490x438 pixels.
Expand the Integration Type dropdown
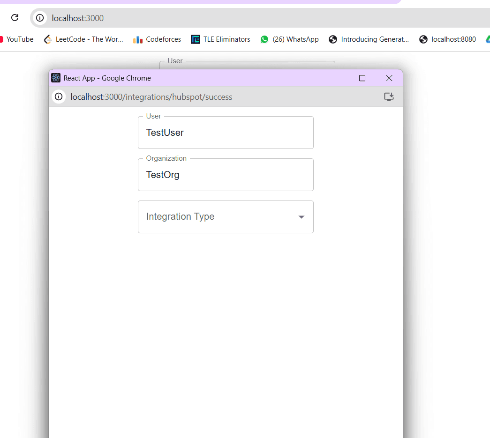226,217
